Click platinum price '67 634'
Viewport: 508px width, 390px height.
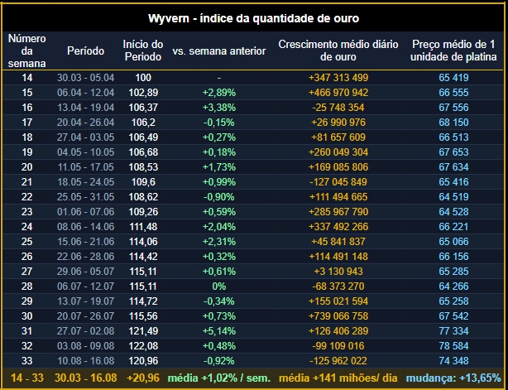(453, 167)
